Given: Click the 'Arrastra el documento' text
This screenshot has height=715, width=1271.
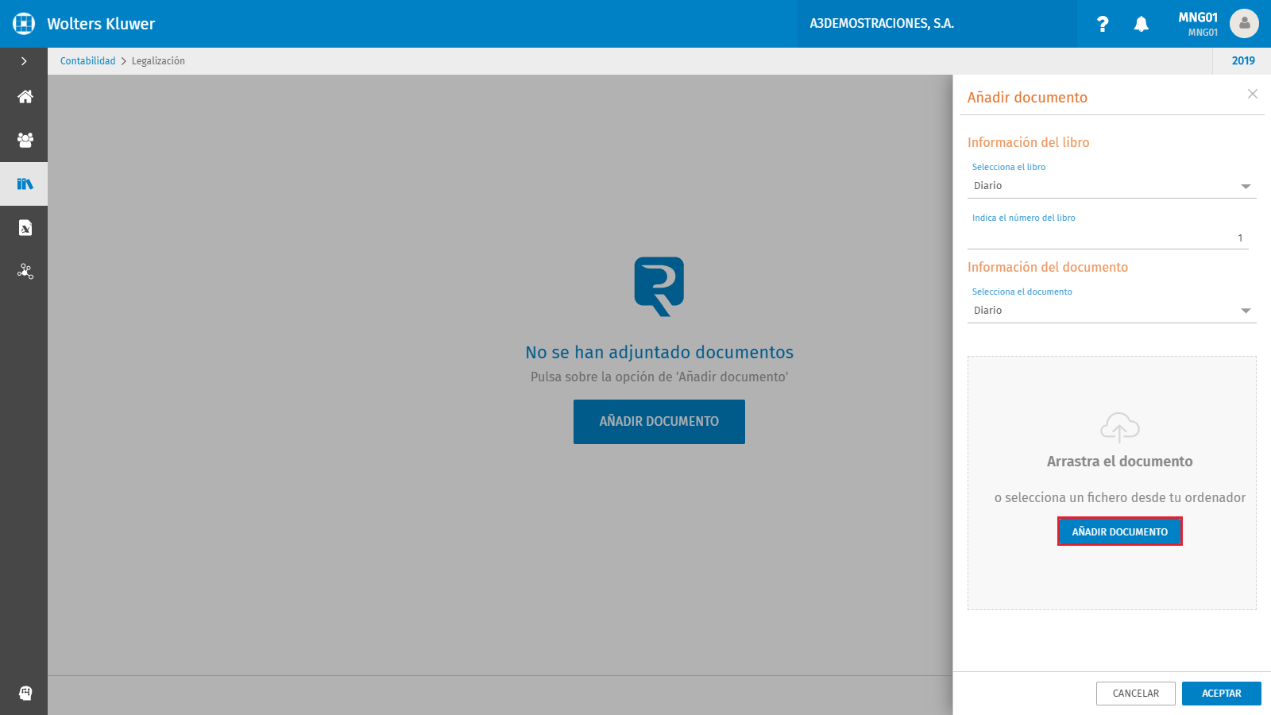Looking at the screenshot, I should pyautogui.click(x=1120, y=462).
